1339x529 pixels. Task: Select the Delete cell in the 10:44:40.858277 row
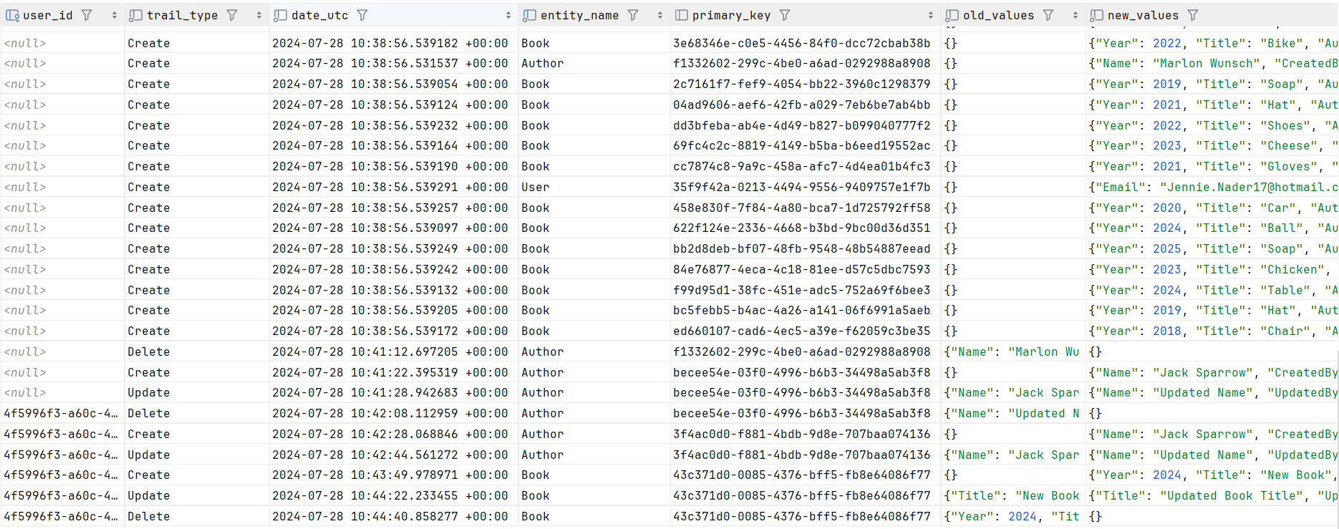[x=197, y=516]
